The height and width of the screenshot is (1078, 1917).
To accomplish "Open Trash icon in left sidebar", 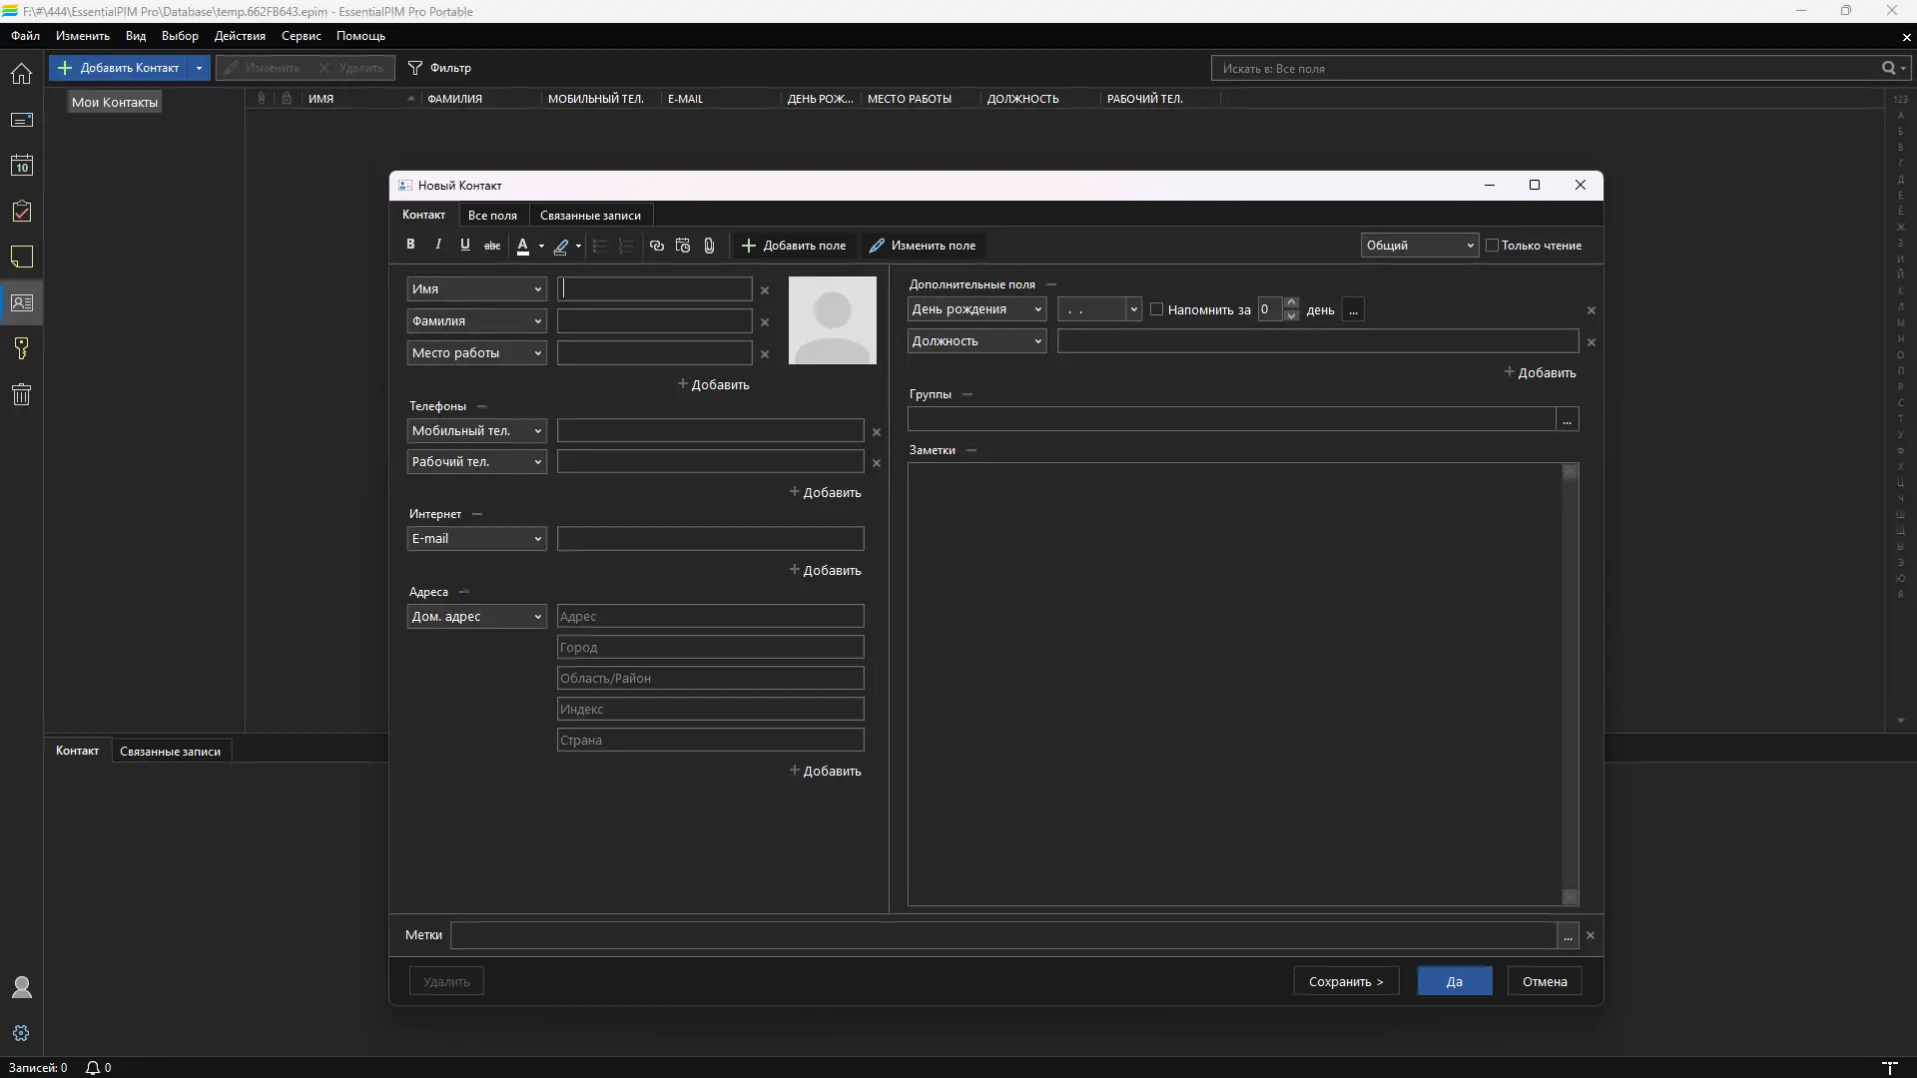I will coord(21,394).
